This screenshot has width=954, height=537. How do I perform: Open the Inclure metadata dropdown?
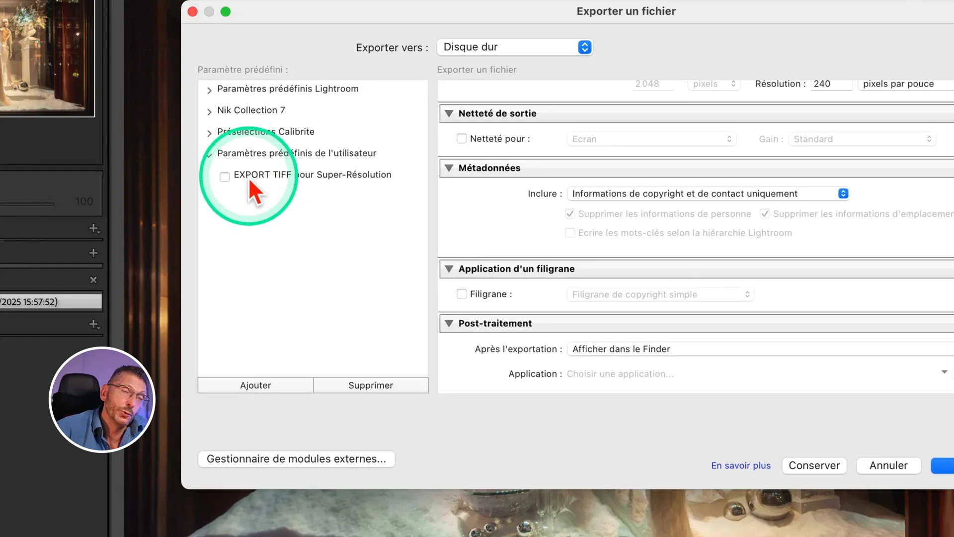pos(708,193)
